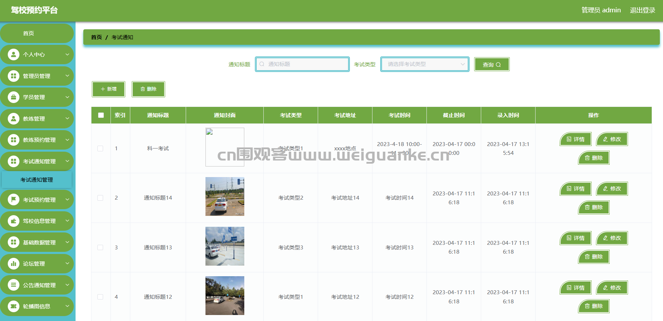Click 退出登录 to log out
The image size is (663, 321).
tap(643, 10)
